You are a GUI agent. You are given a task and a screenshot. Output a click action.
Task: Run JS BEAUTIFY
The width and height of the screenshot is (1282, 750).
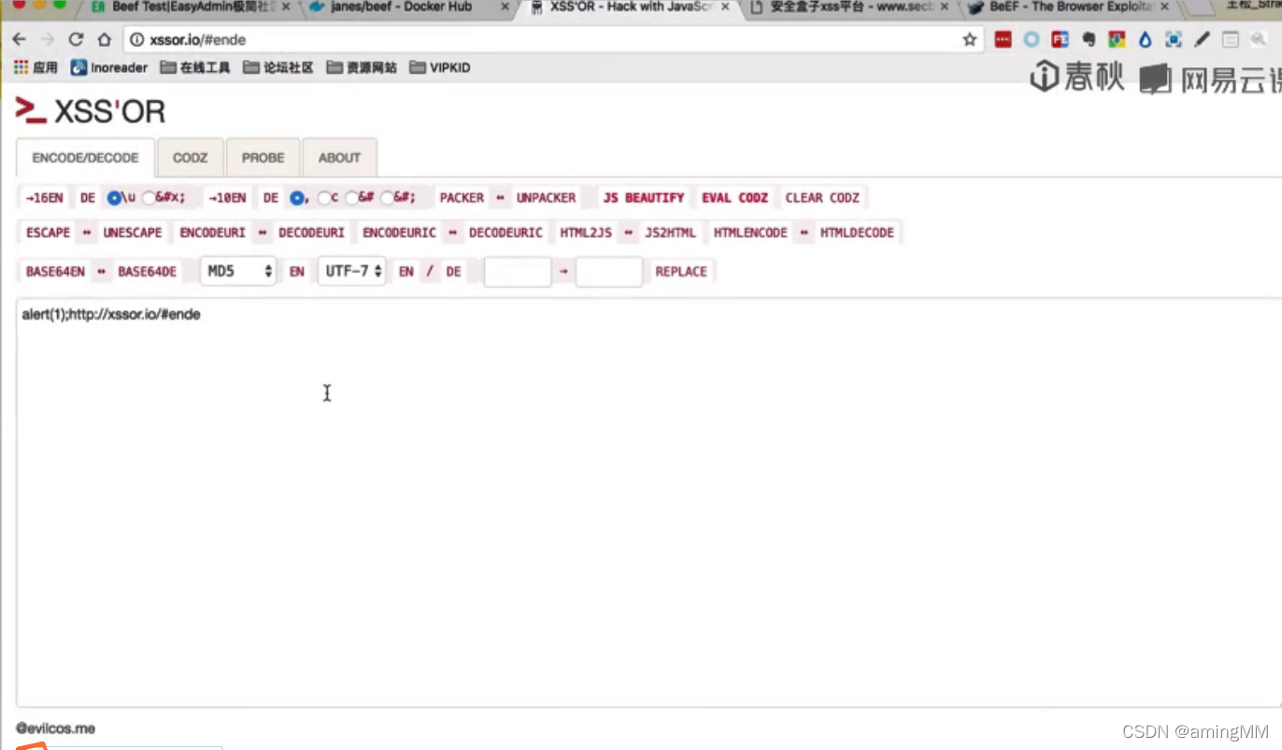pyautogui.click(x=644, y=198)
